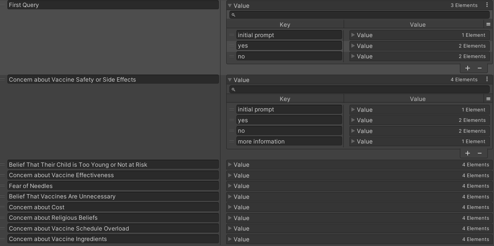The width and height of the screenshot is (494, 246).
Task: Add new entry to First Query dictionary
Action: pos(468,68)
